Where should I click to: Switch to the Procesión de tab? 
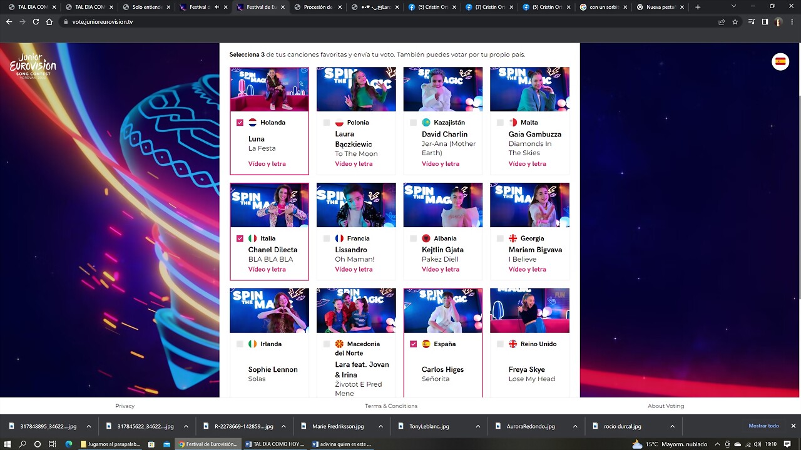(317, 7)
